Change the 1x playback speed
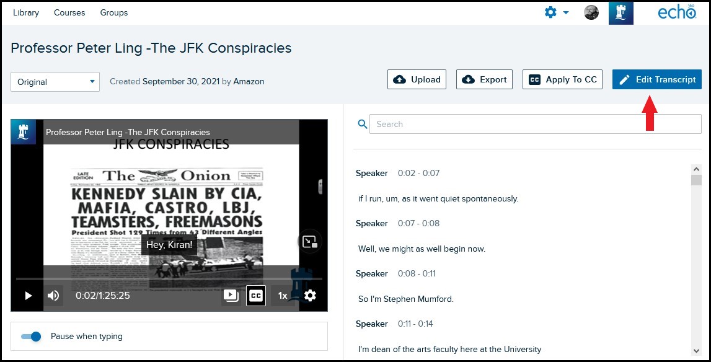Screen dimensions: 711x362 pyautogui.click(x=283, y=296)
